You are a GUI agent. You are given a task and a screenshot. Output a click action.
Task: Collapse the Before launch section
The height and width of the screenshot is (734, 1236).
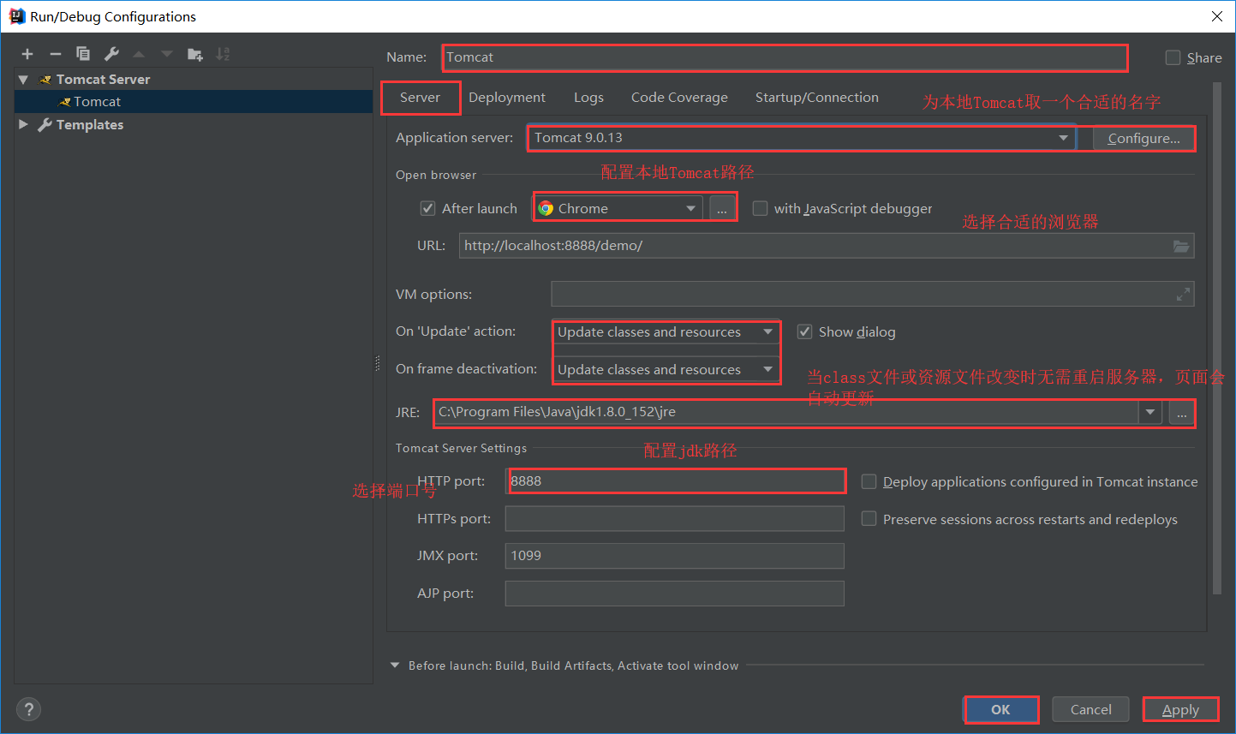click(x=395, y=665)
